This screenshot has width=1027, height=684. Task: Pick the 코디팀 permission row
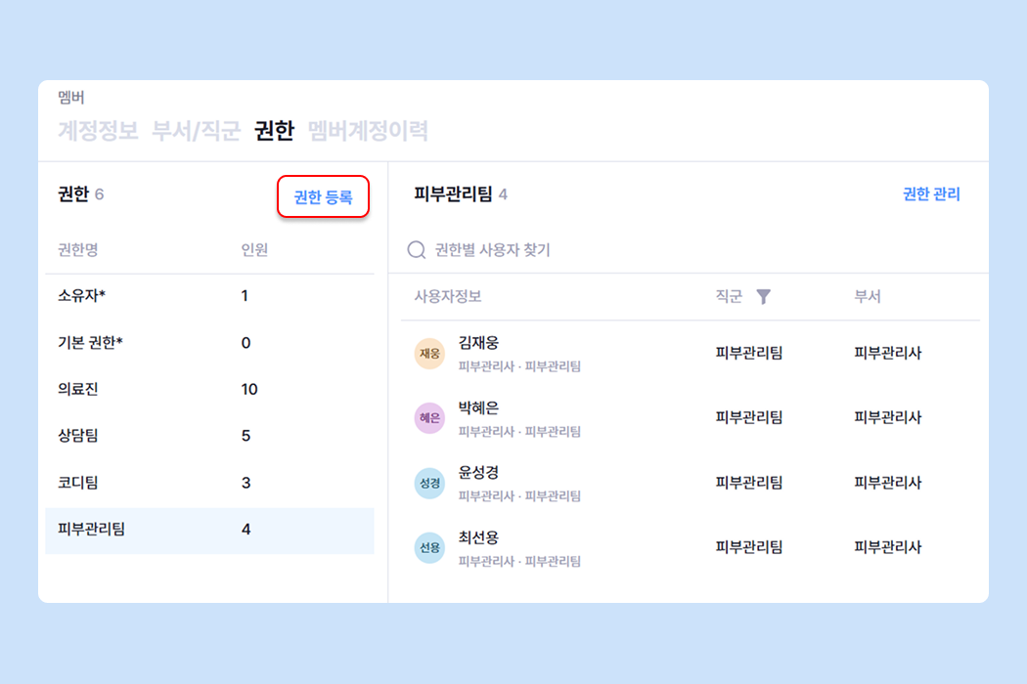tap(209, 483)
